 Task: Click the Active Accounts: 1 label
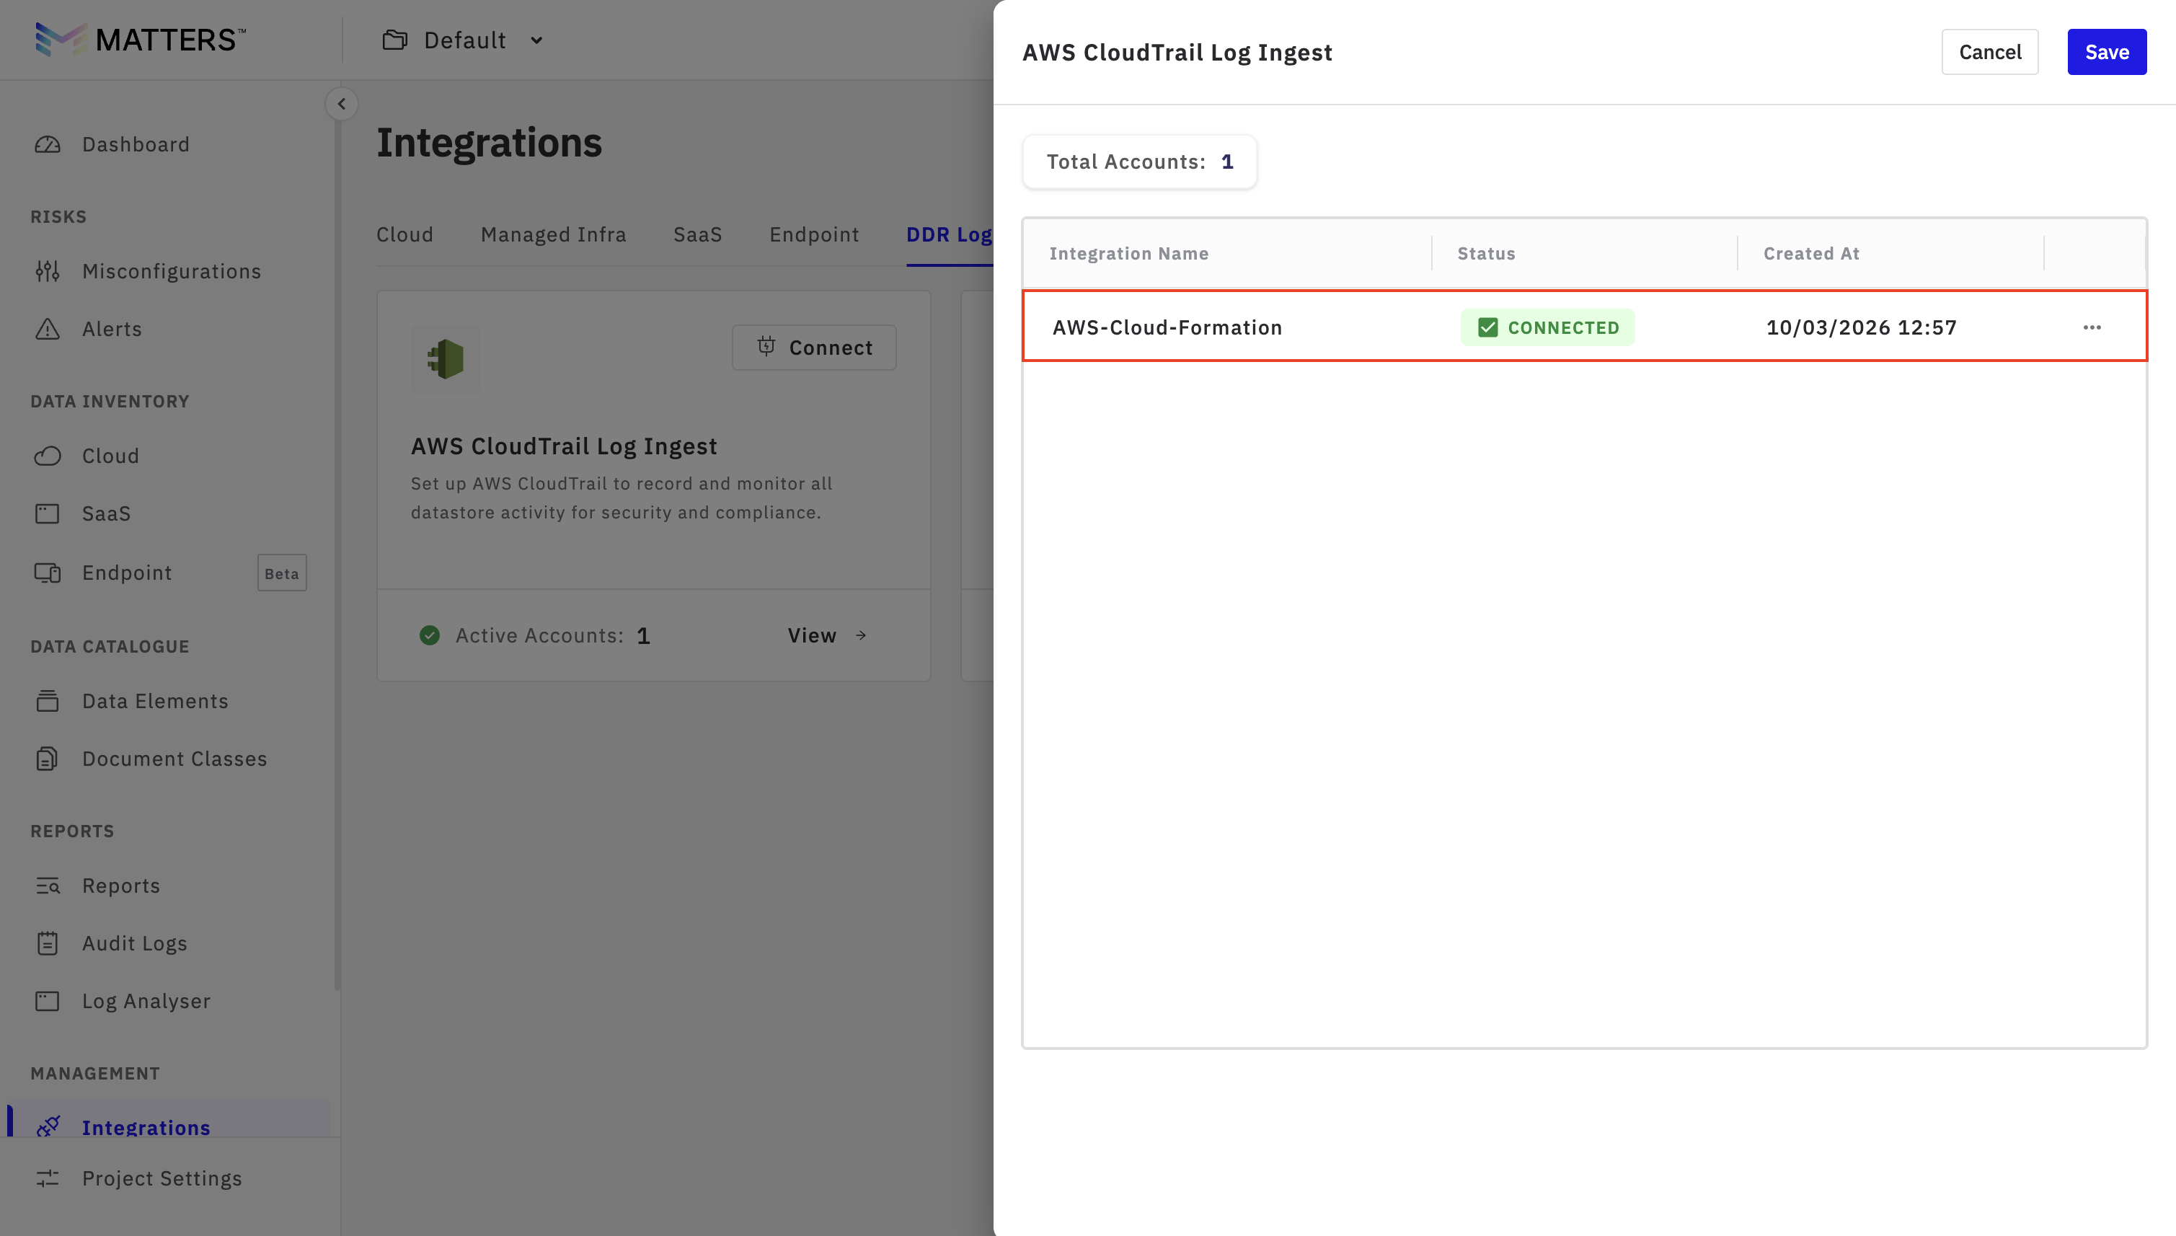pos(552,635)
